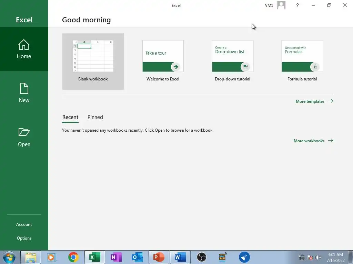Click the Welcome to Excel label
This screenshot has height=264, width=353.
pos(163,79)
